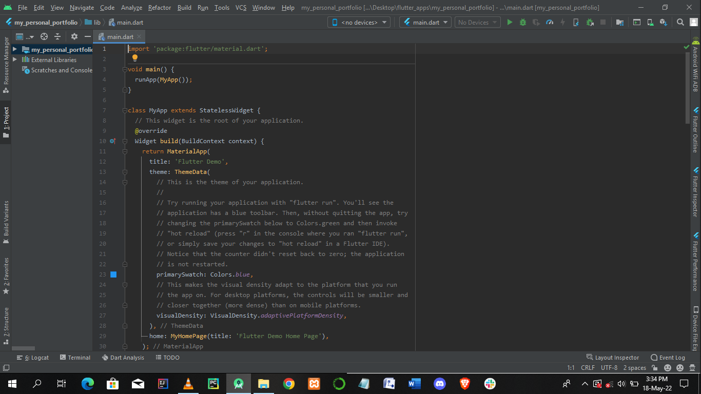Open the TODO tool window
Screen dimensions: 701x394
(x=167, y=358)
